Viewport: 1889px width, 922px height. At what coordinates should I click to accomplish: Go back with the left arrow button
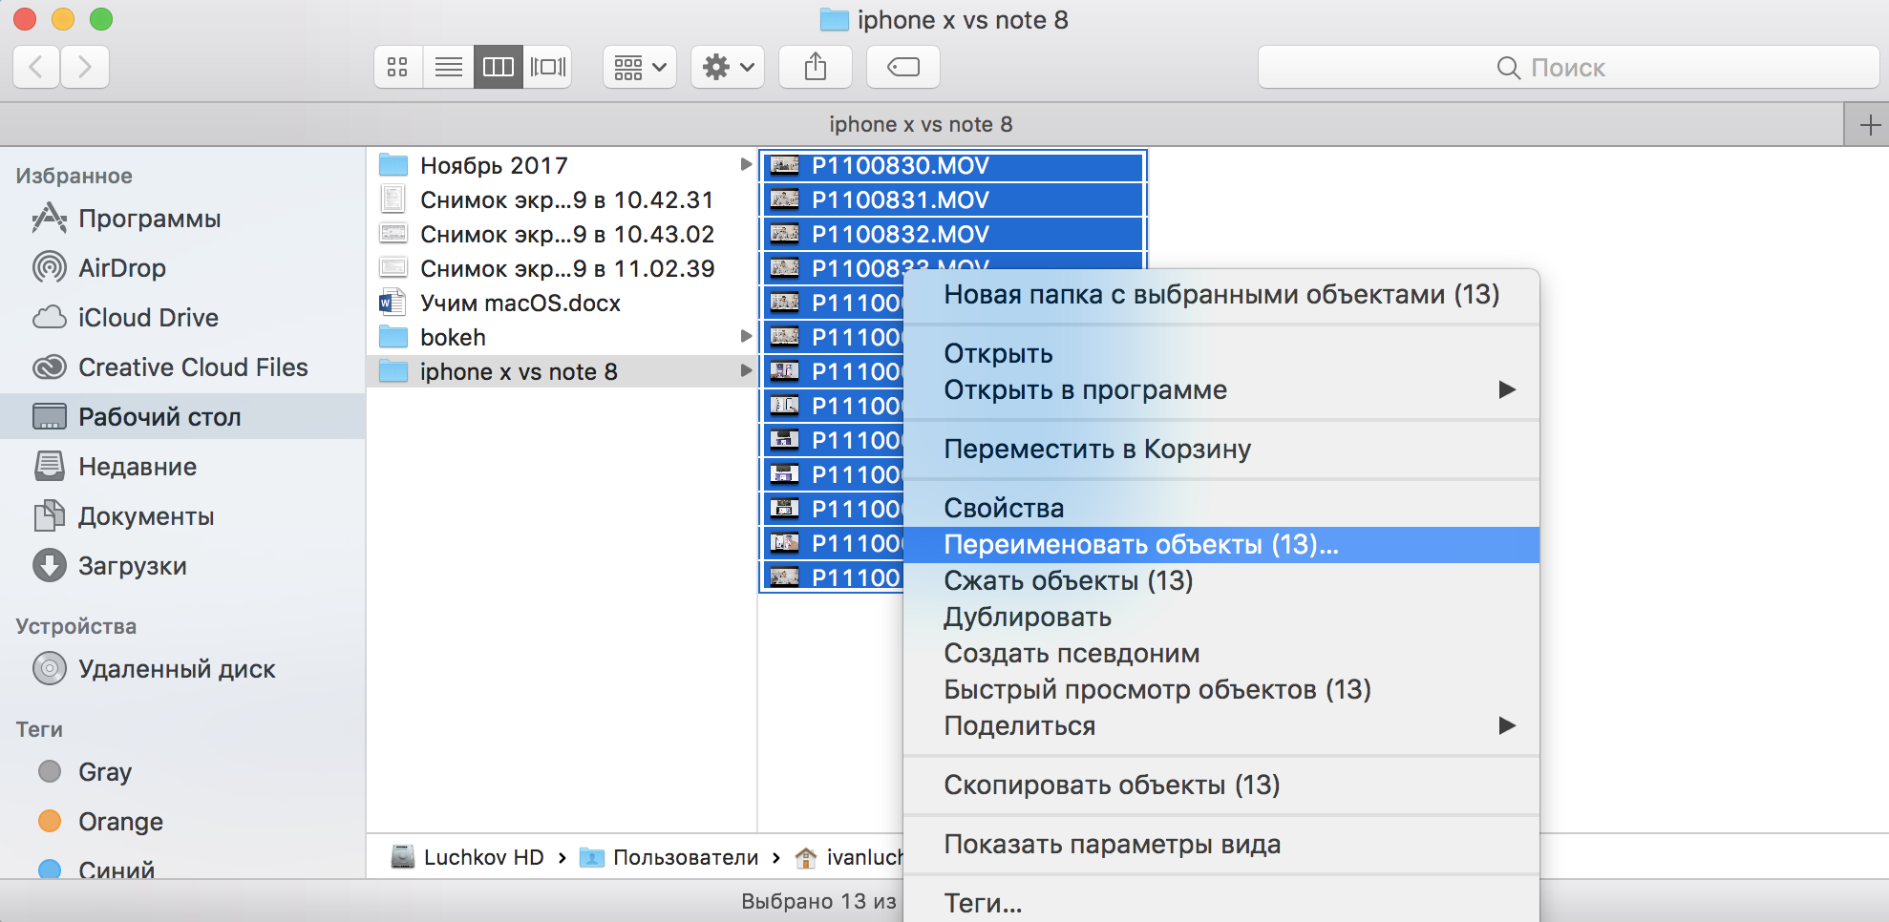tap(37, 67)
